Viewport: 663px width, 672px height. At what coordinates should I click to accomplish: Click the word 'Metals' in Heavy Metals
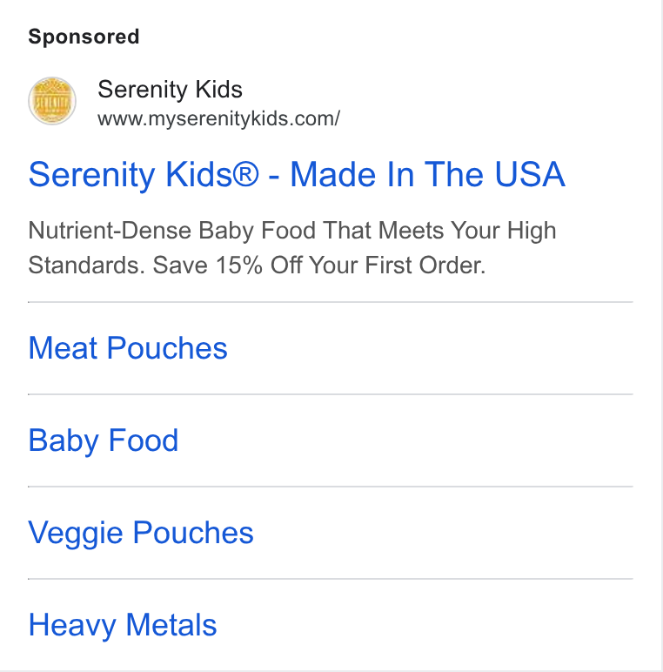point(171,625)
